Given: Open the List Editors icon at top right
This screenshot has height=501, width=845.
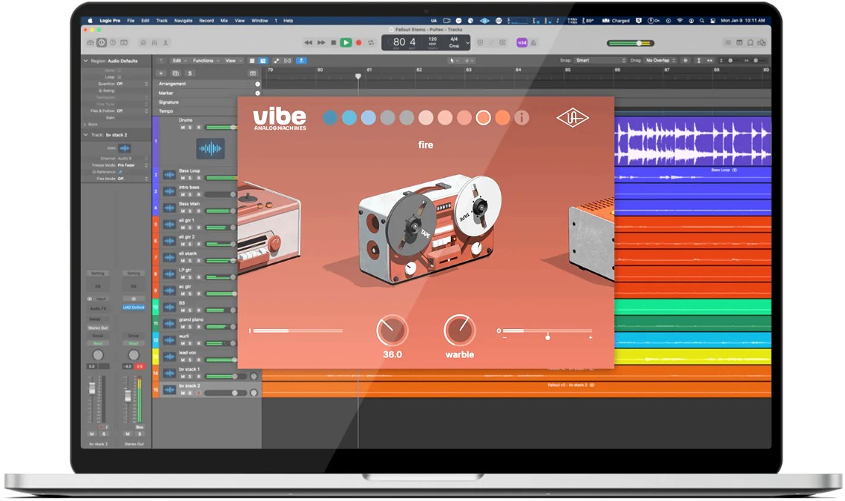Looking at the screenshot, I should pyautogui.click(x=728, y=42).
